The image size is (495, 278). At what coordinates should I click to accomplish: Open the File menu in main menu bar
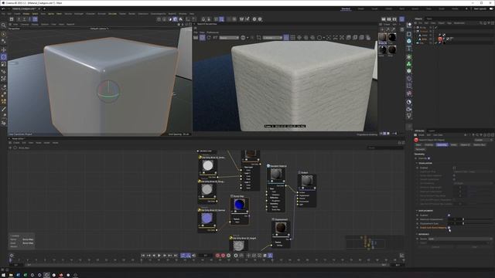point(3,14)
